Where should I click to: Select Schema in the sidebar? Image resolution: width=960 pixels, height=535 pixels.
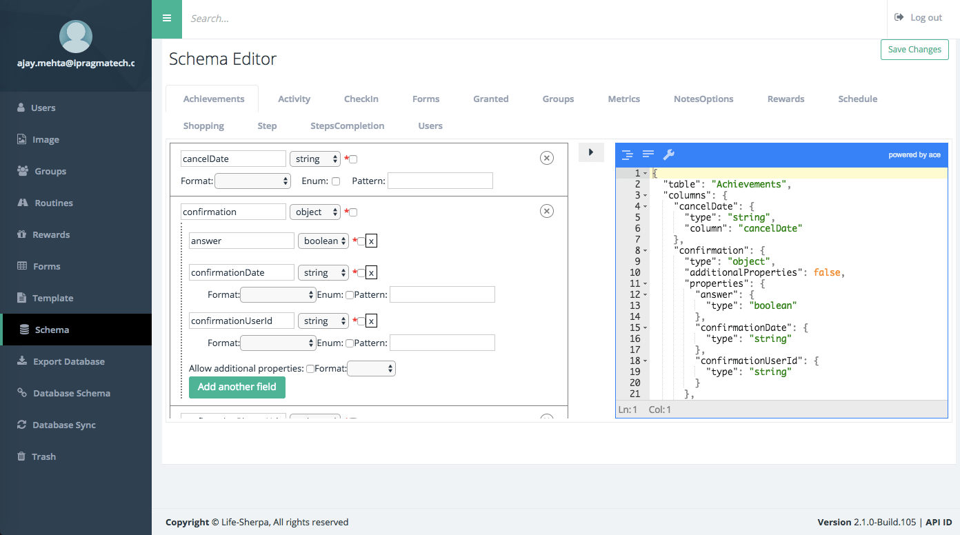76,330
